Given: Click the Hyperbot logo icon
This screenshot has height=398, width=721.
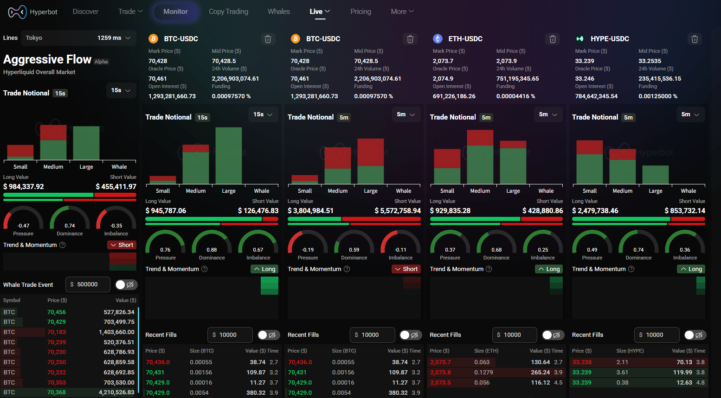Looking at the screenshot, I should point(17,12).
